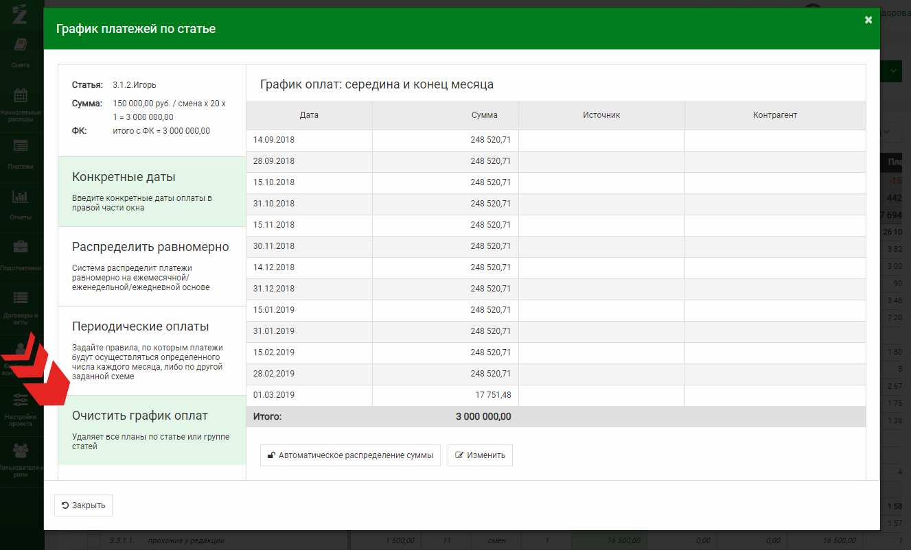Click the date 15.01.2019

click(x=274, y=310)
